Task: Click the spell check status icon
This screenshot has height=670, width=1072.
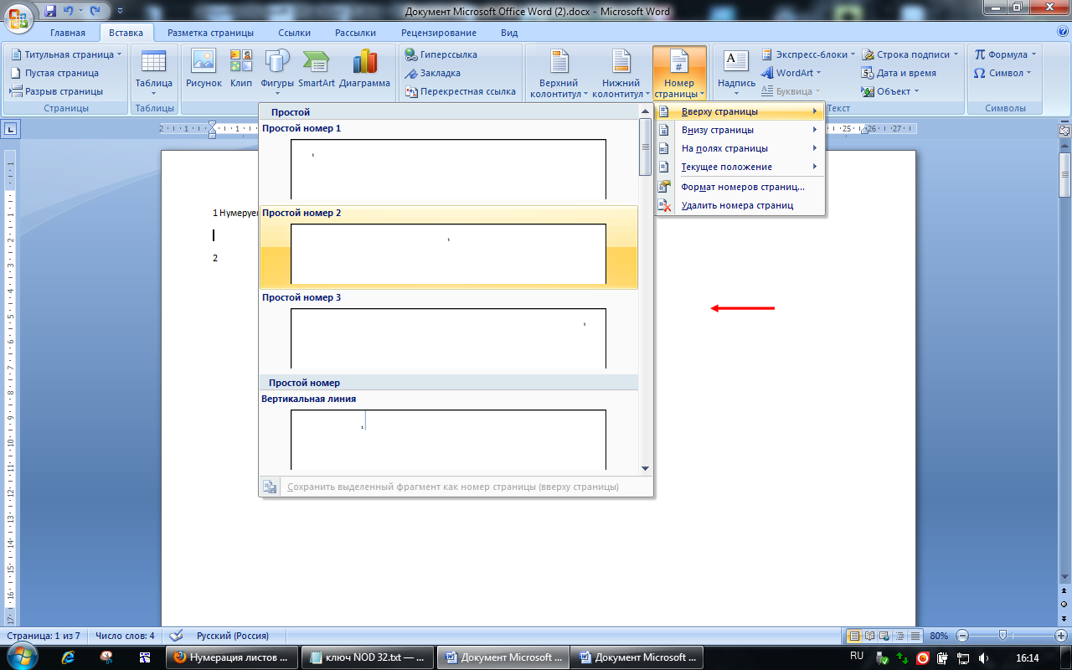Action: [177, 636]
